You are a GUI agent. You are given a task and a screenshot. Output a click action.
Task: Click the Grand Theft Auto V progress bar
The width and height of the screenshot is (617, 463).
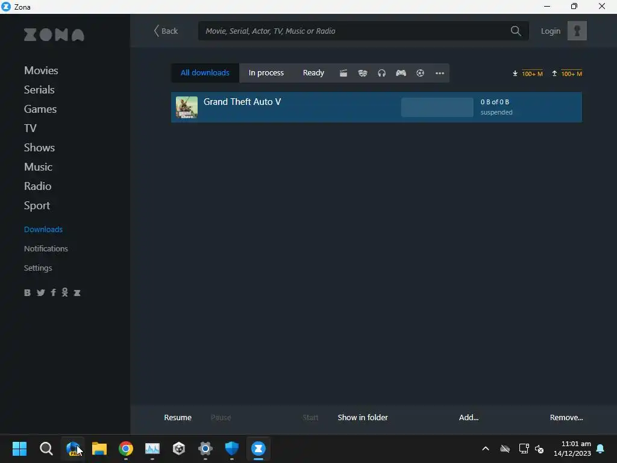click(x=437, y=107)
